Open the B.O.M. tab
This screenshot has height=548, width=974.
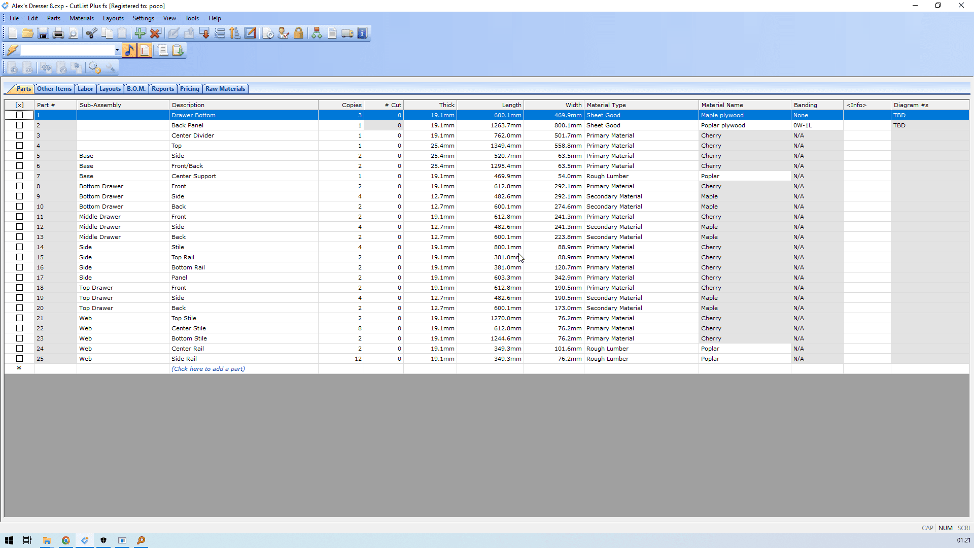click(136, 89)
